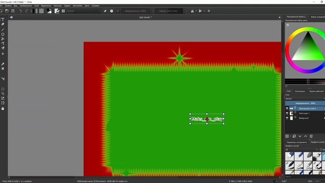Toggle vertical mirror tool
Screen dimensions: 325x183
[200, 11]
